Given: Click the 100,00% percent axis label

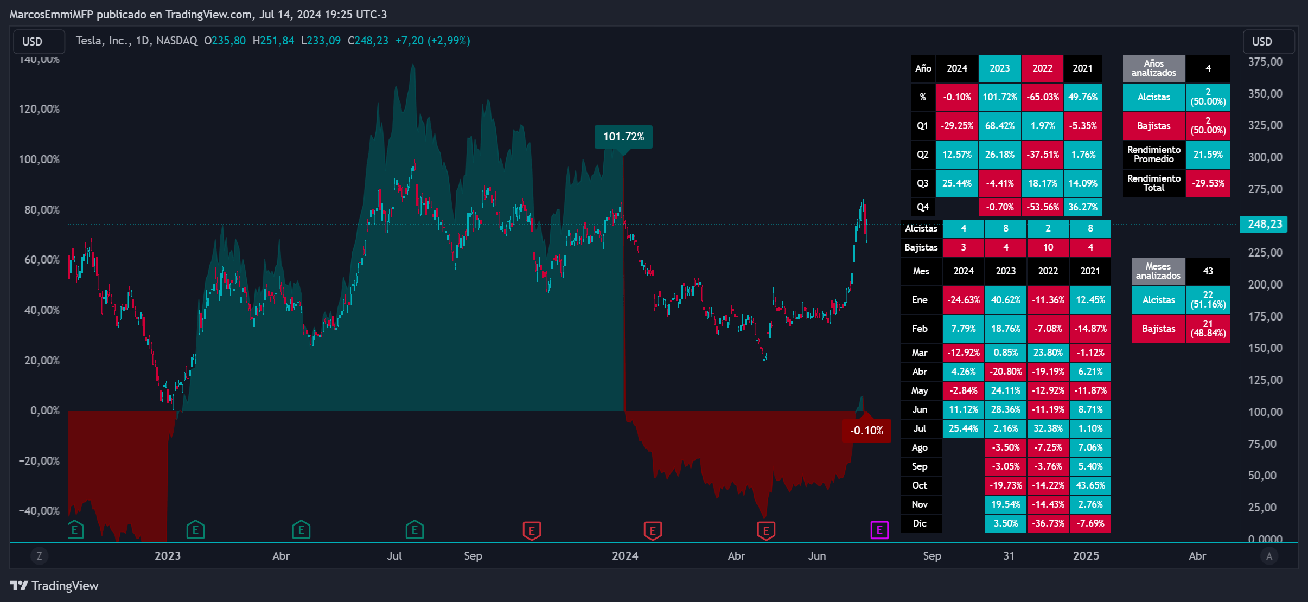Looking at the screenshot, I should point(39,159).
